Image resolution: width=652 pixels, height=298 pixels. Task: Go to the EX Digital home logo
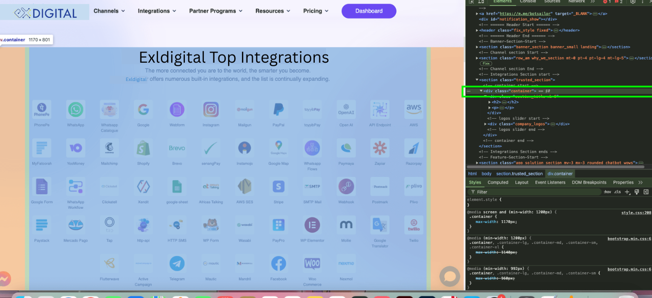pos(45,12)
